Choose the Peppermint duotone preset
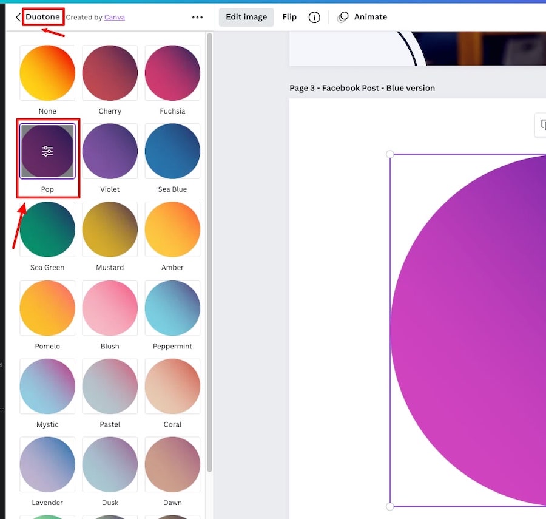 pyautogui.click(x=172, y=308)
